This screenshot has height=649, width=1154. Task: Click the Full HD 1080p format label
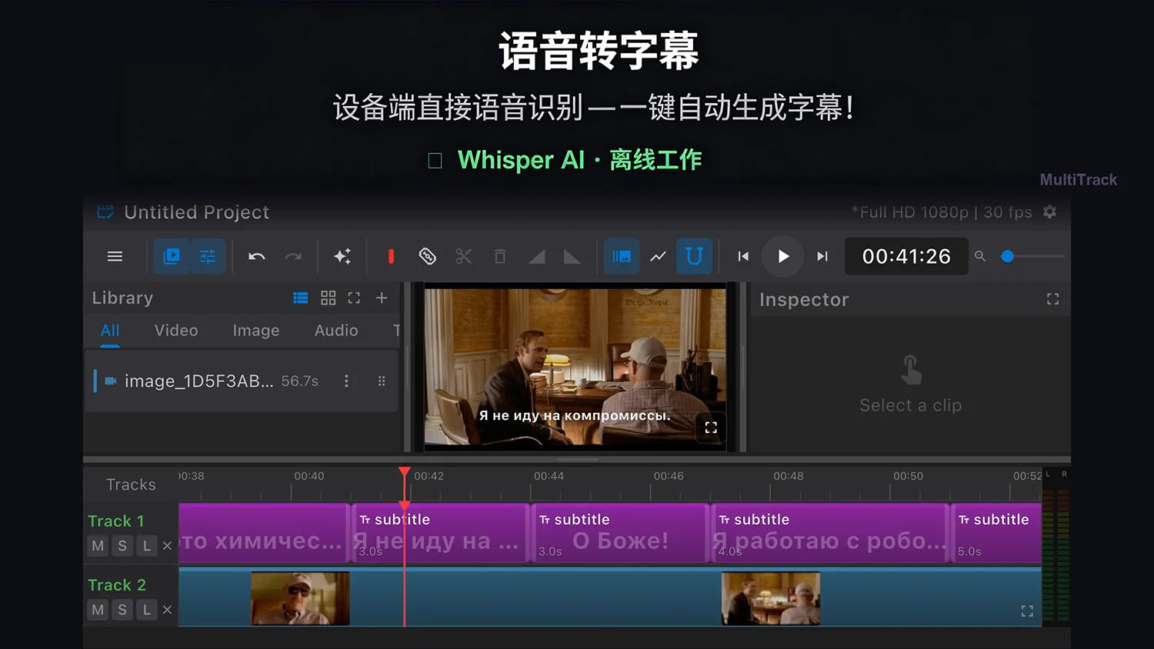click(942, 212)
